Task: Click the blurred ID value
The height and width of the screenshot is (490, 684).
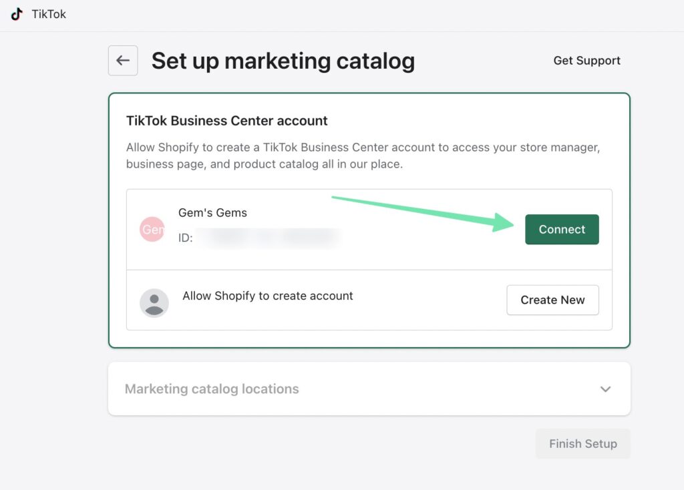Action: click(x=268, y=238)
